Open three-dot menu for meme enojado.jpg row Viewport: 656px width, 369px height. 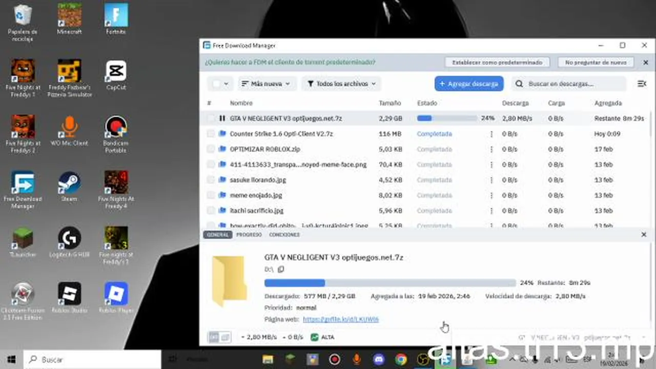coord(491,195)
